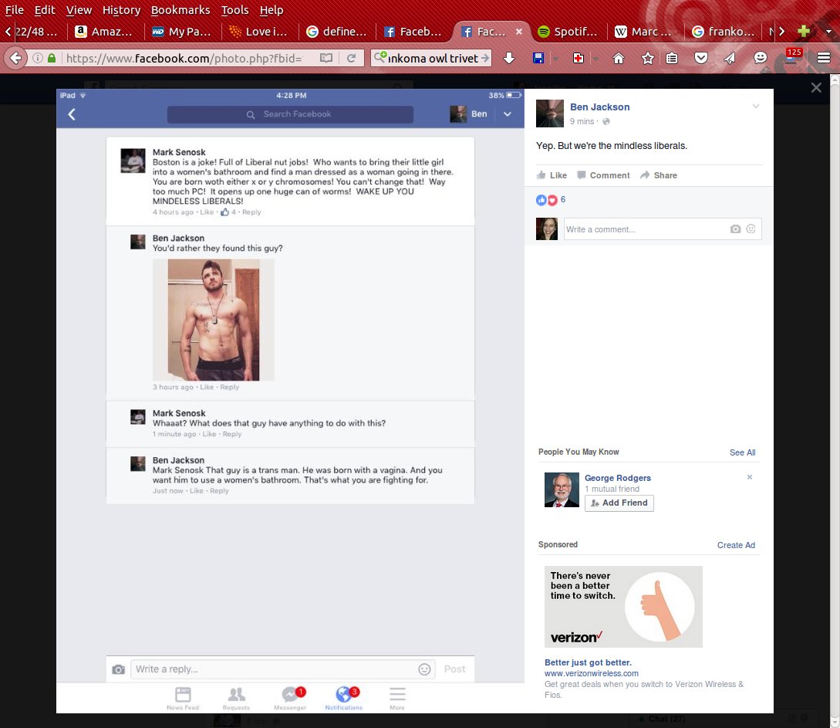Image resolution: width=840 pixels, height=728 pixels.
Task: Open the post options chevron dropdown
Action: pyautogui.click(x=756, y=107)
